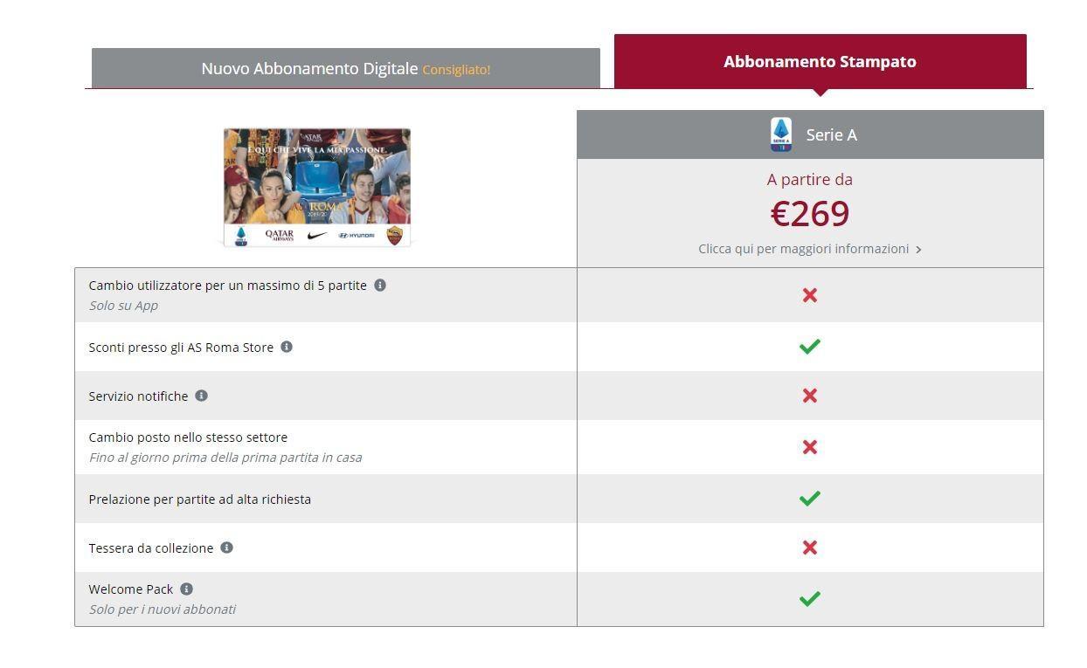Open info icon for Tessera da collezione
Viewport: 1087px width, 668px height.
226,547
